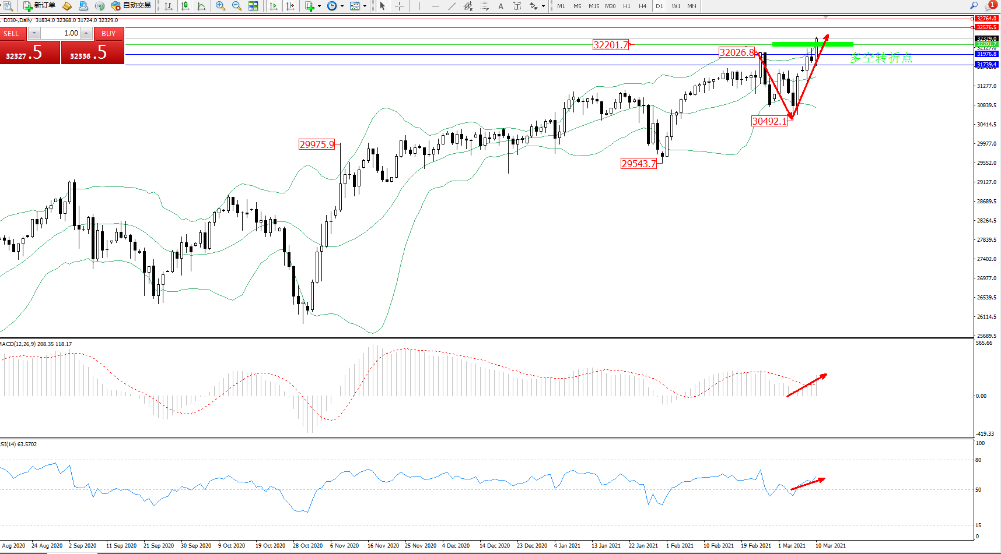
Task: Open the New Order (新订单) window
Action: click(x=39, y=6)
